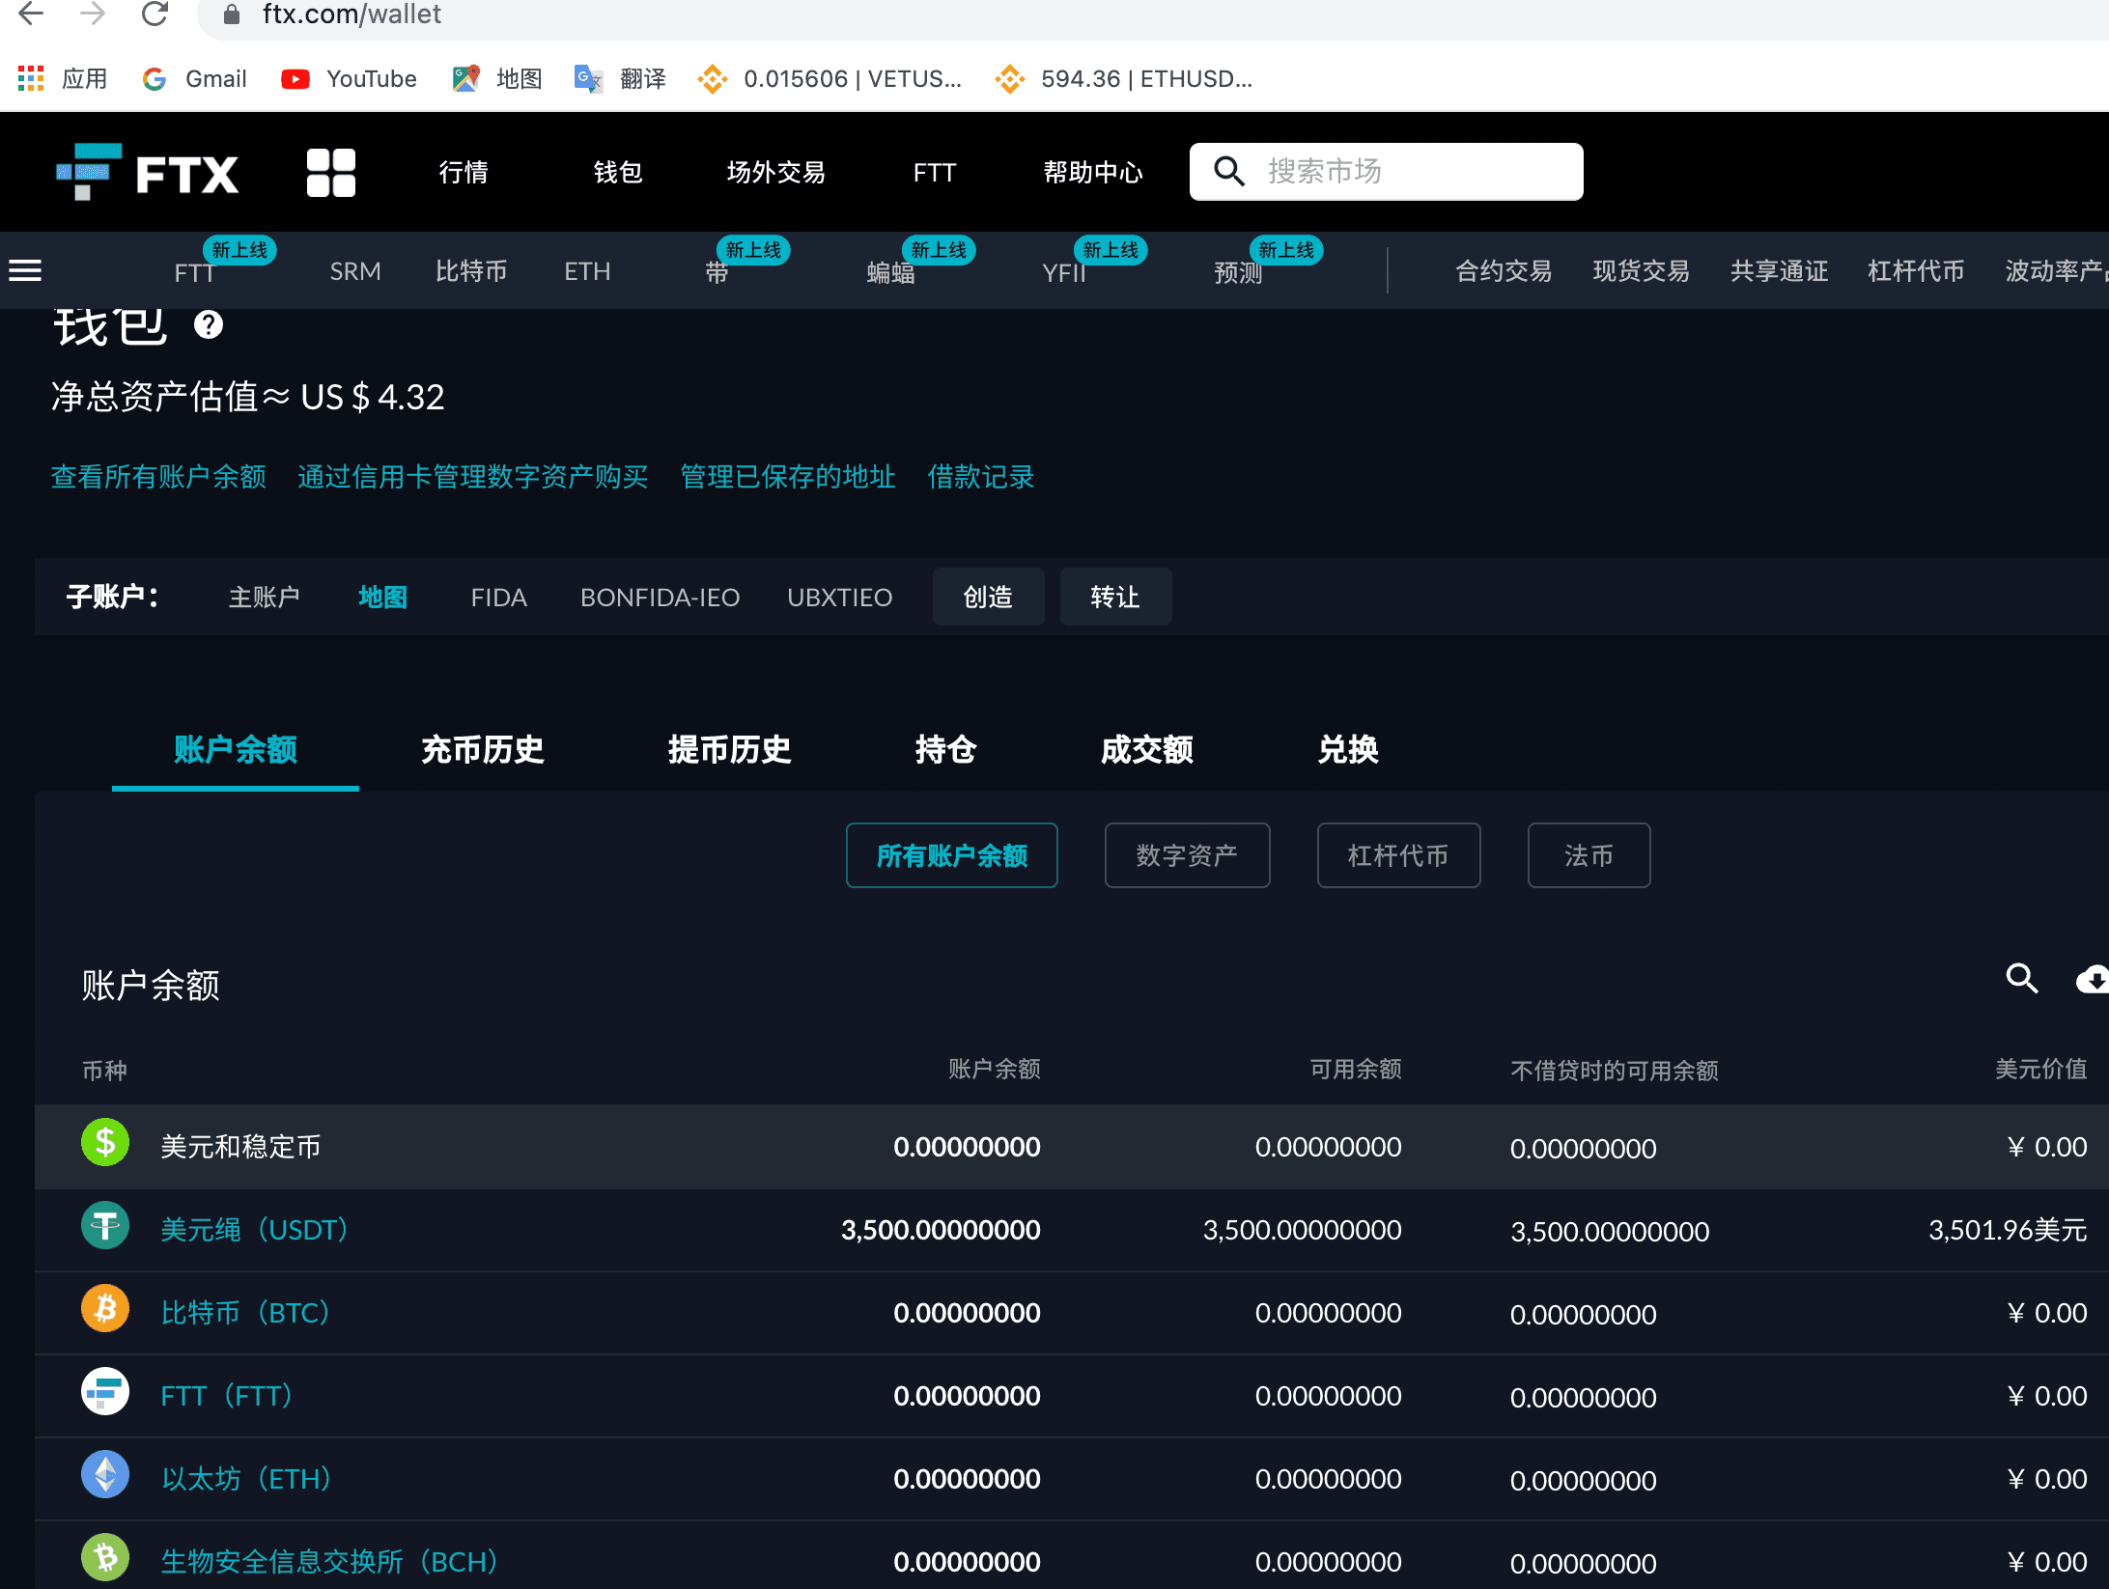The image size is (2109, 1589).
Task: Click the FTX logo
Action: 147,173
